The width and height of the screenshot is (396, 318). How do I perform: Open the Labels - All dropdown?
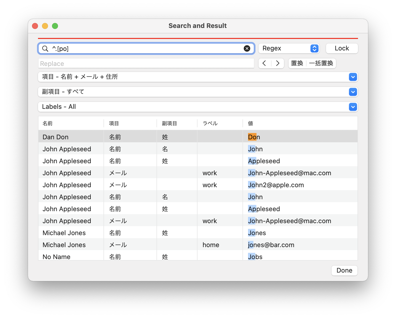click(x=352, y=107)
